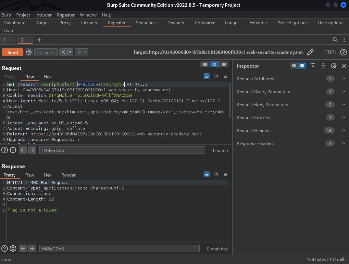The image size is (349, 264).
Task: Open Request search help icon
Action: pos(5,150)
